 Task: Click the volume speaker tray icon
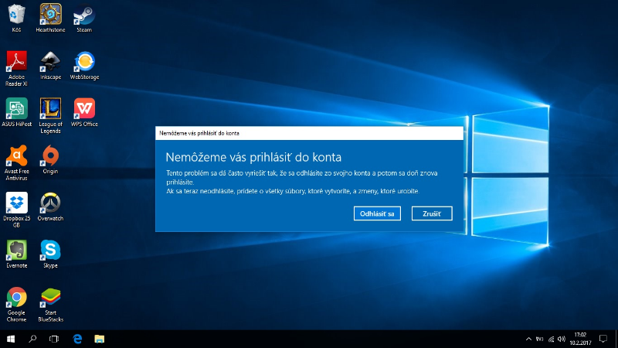click(x=563, y=339)
